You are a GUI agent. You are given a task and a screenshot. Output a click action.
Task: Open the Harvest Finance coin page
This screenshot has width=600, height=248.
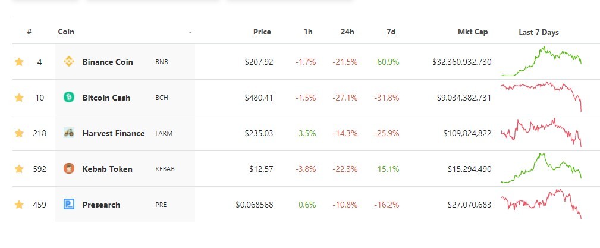click(x=114, y=133)
